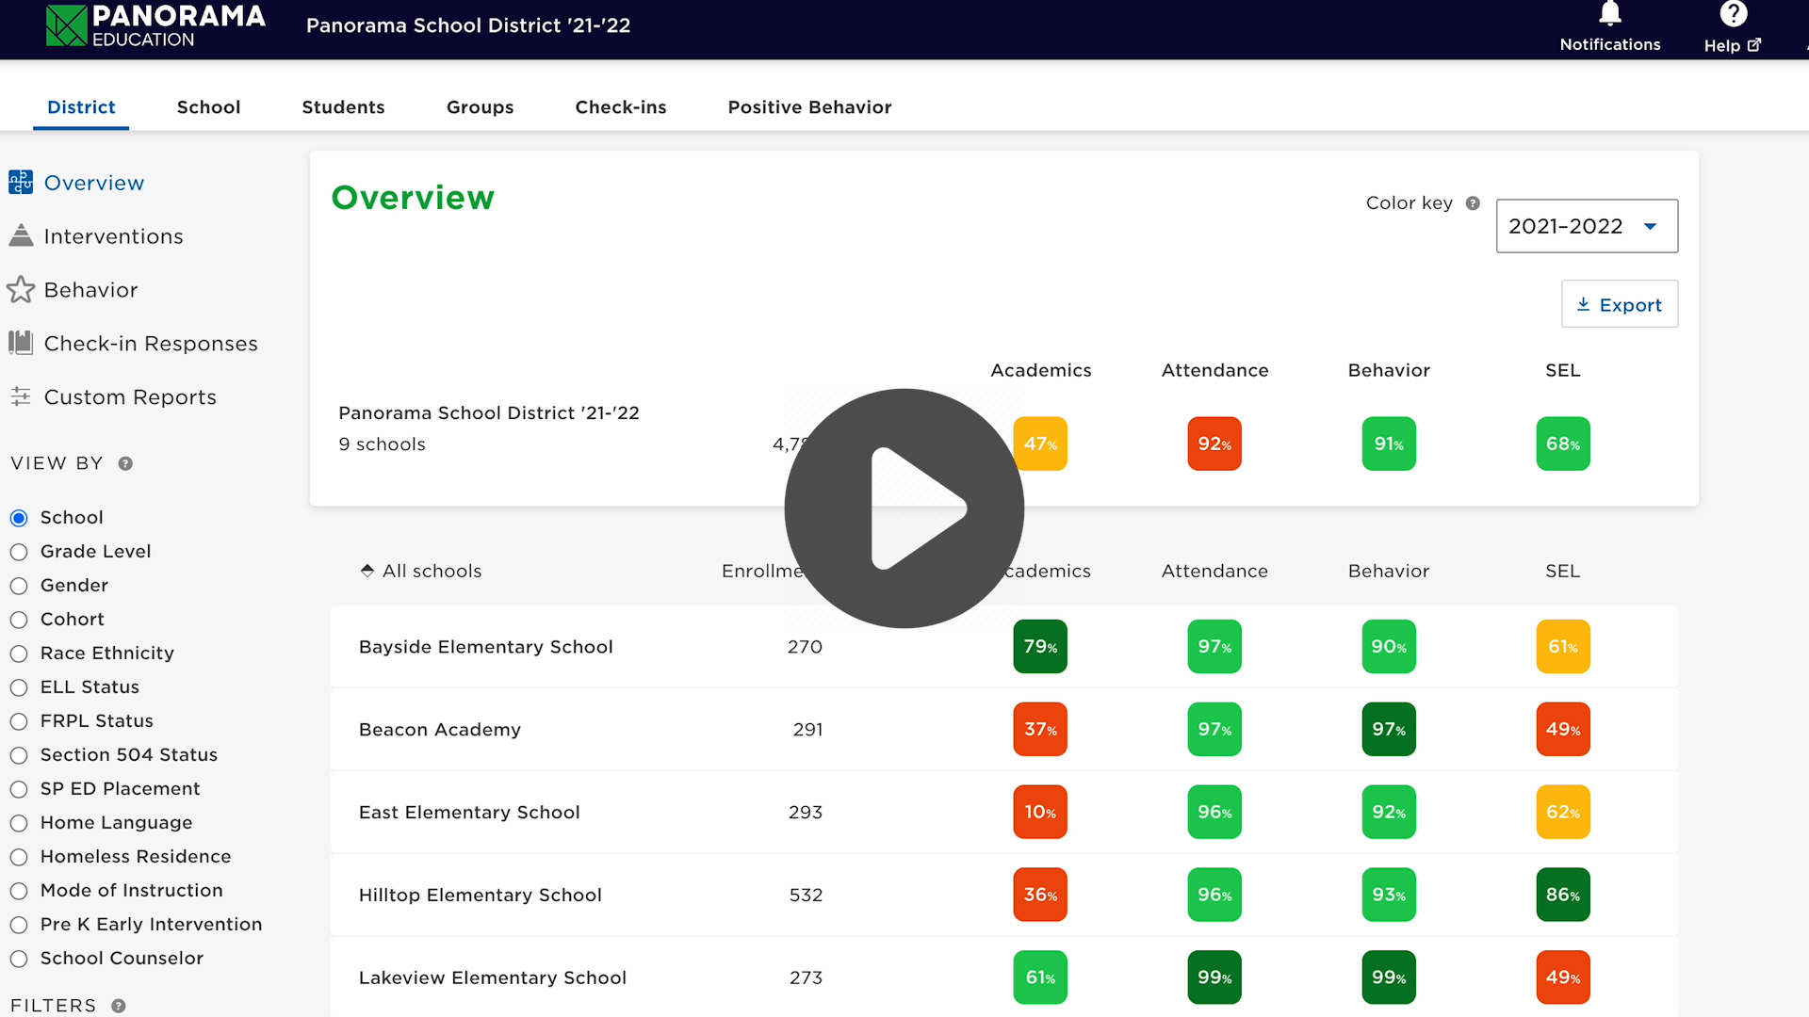Select the Home Language radio button
Viewport: 1809px width, 1017px height.
pos(19,823)
